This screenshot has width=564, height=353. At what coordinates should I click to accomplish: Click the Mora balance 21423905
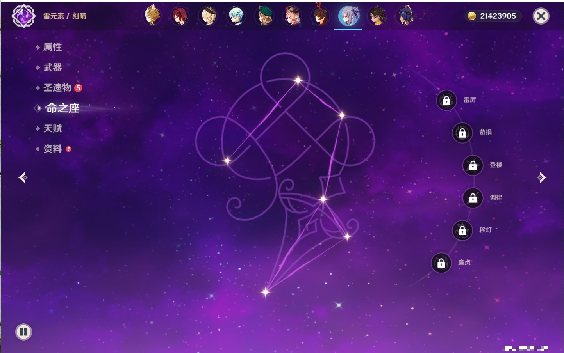click(x=493, y=16)
